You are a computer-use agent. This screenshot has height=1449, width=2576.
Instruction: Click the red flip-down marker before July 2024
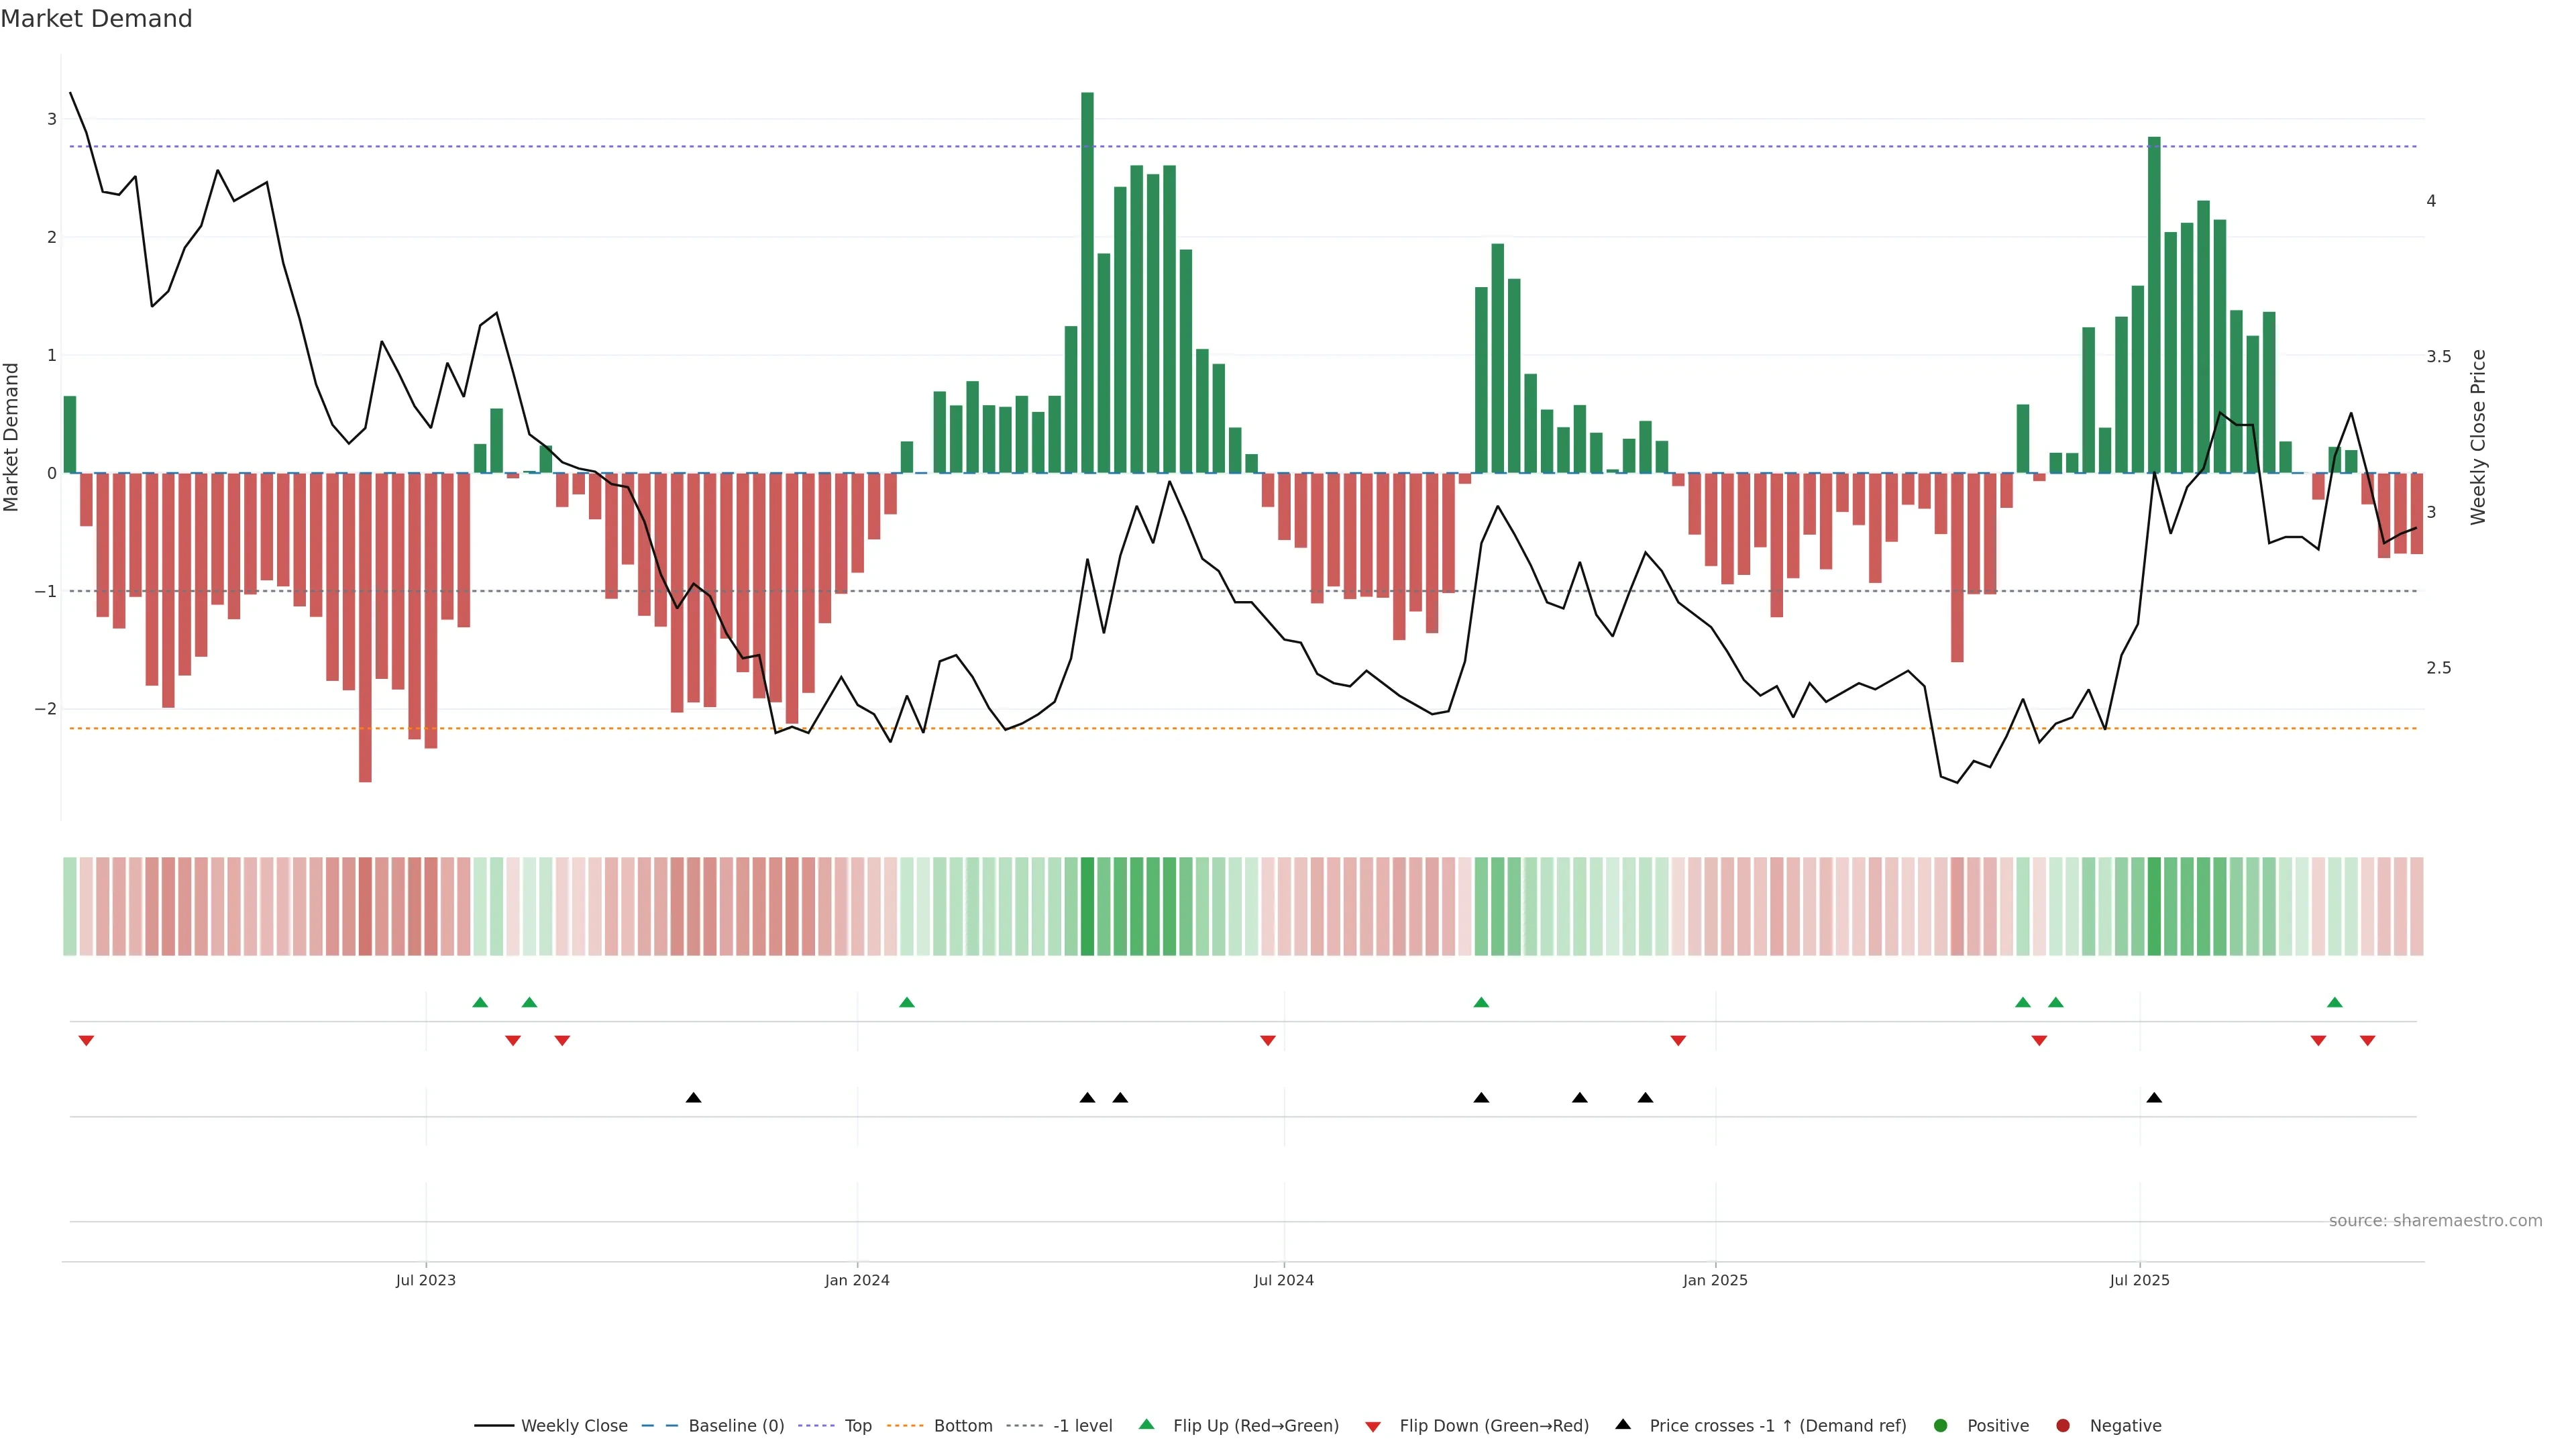click(1268, 1041)
